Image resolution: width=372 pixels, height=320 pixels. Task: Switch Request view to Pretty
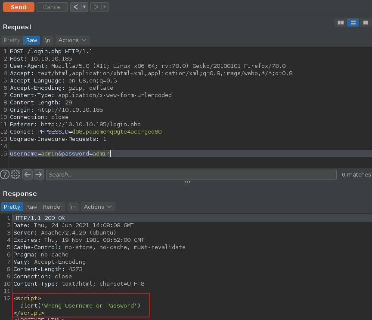click(x=12, y=40)
